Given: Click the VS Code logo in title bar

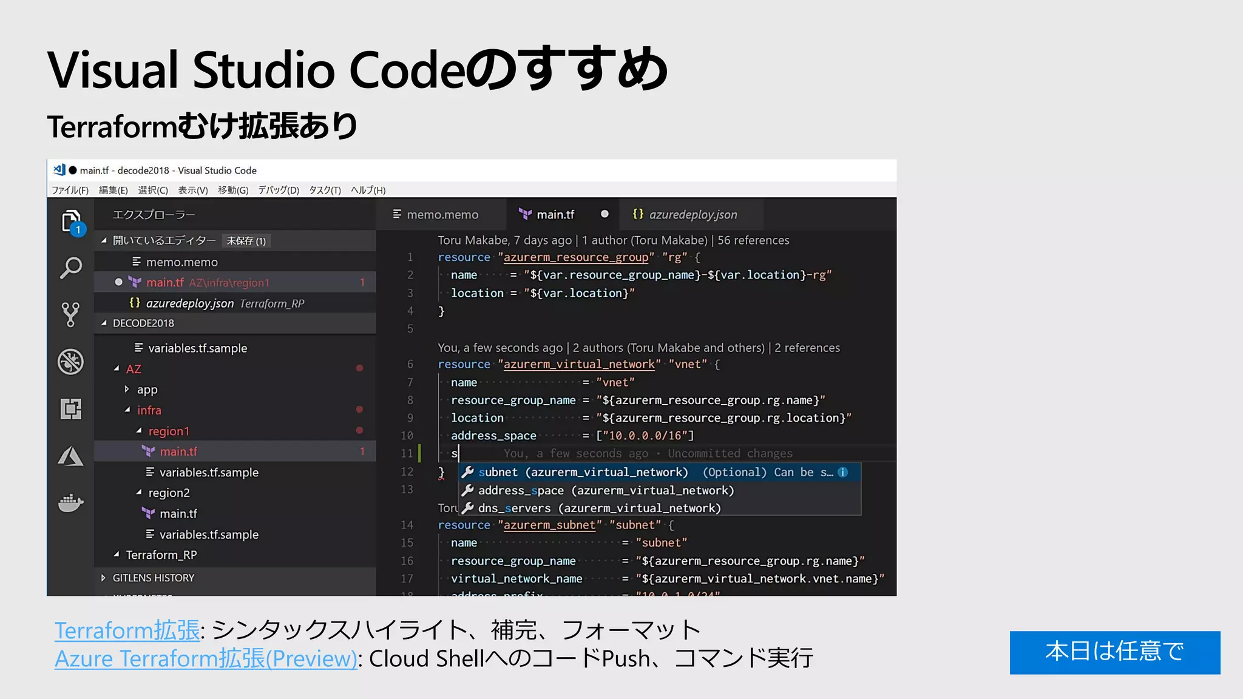Looking at the screenshot, I should (x=59, y=170).
